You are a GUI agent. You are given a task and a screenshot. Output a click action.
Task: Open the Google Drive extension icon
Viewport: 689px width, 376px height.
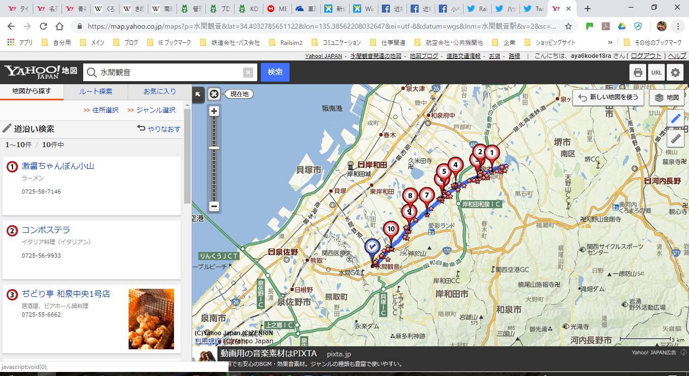(622, 26)
